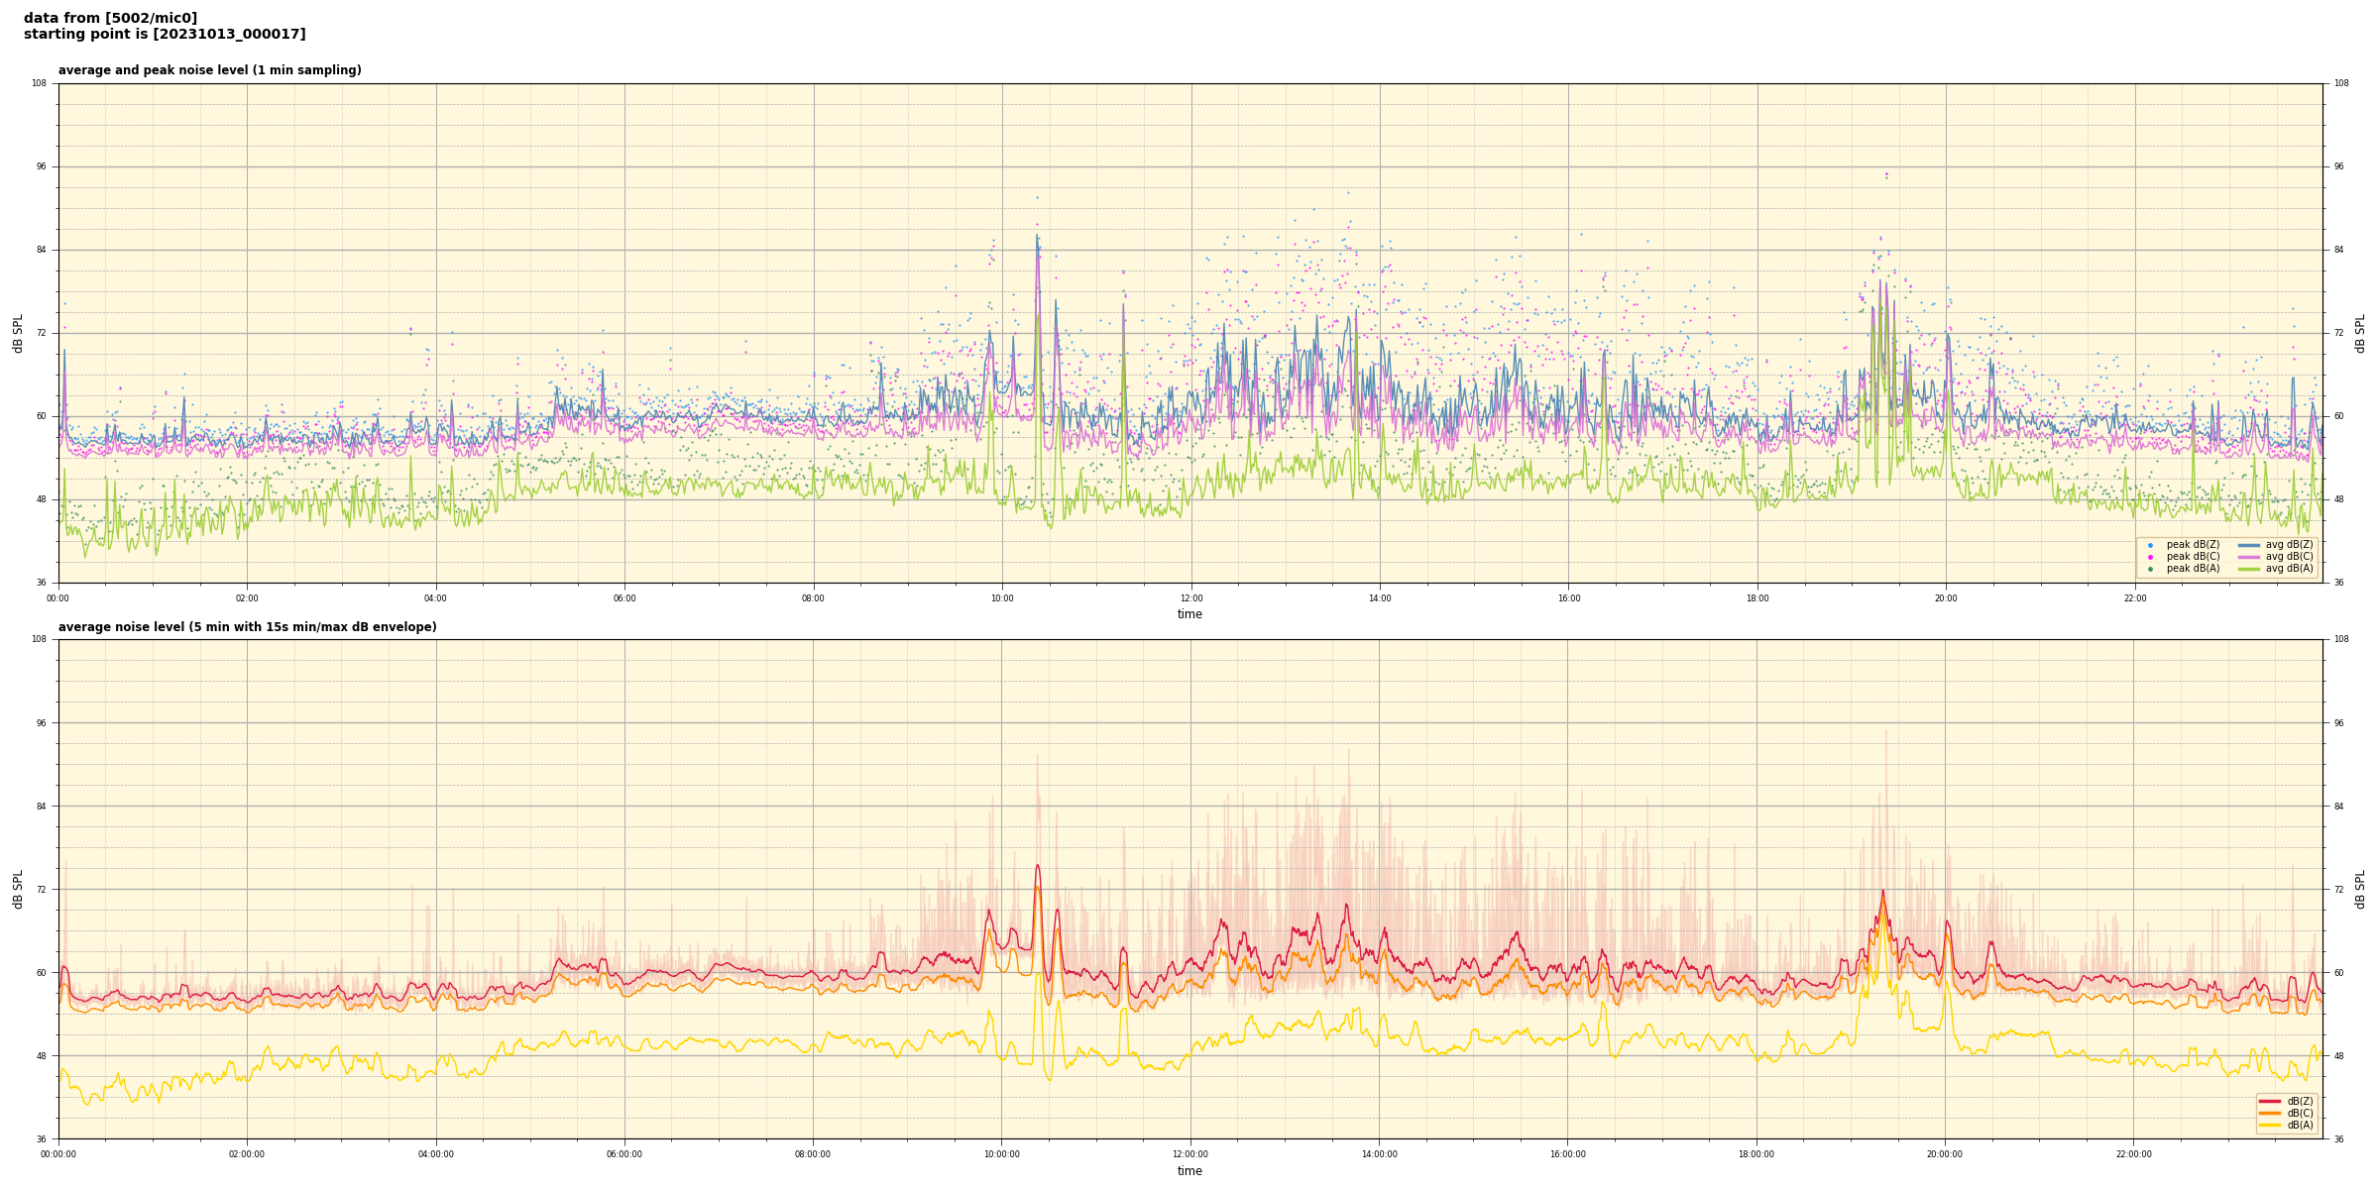Click the left 'dB SPL' label of top chart

click(18, 333)
